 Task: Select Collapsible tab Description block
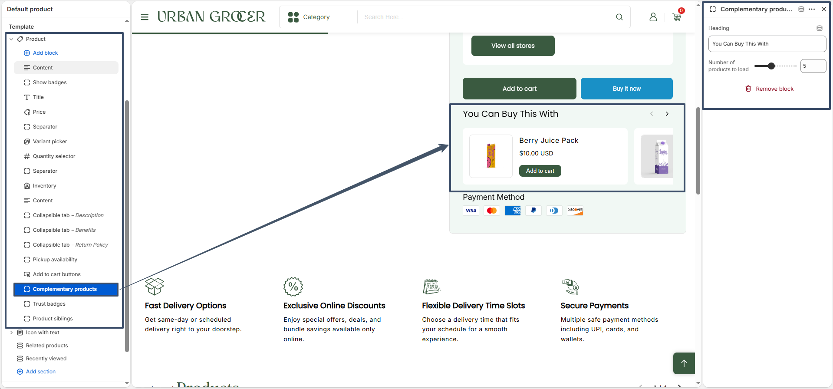[x=66, y=215]
